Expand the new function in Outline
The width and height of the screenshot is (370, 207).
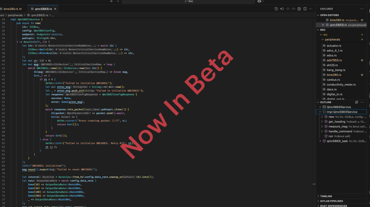pyautogui.click(x=322, y=117)
